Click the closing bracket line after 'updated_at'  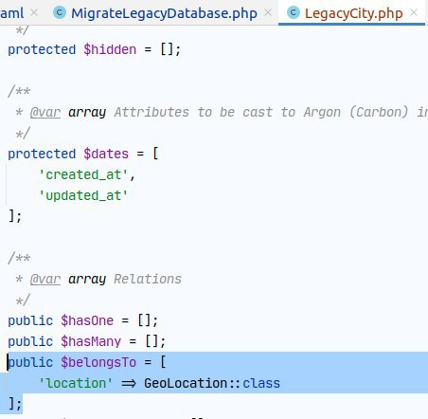click(15, 216)
